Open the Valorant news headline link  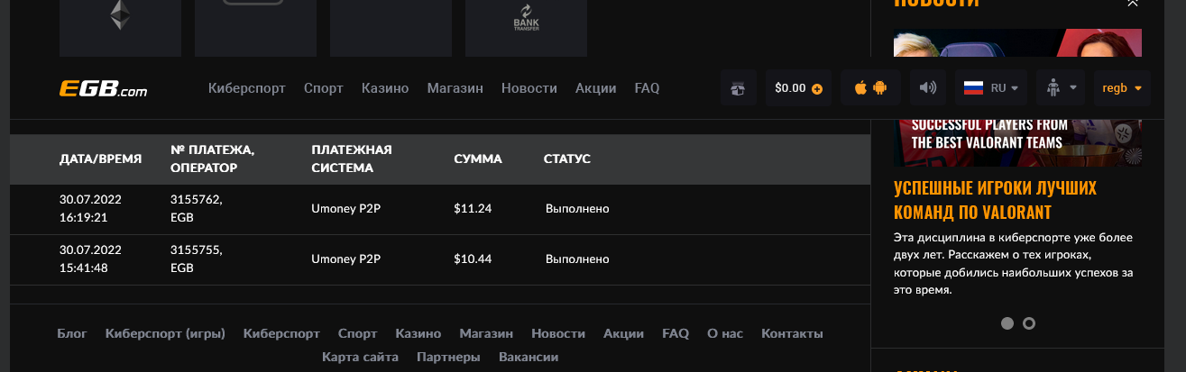coord(995,200)
